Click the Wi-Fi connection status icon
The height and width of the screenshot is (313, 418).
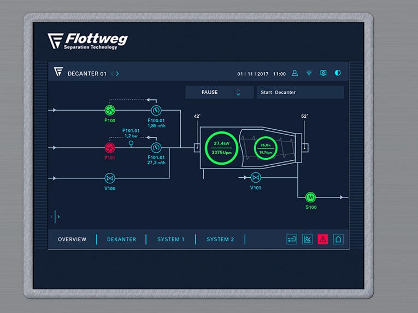[309, 73]
